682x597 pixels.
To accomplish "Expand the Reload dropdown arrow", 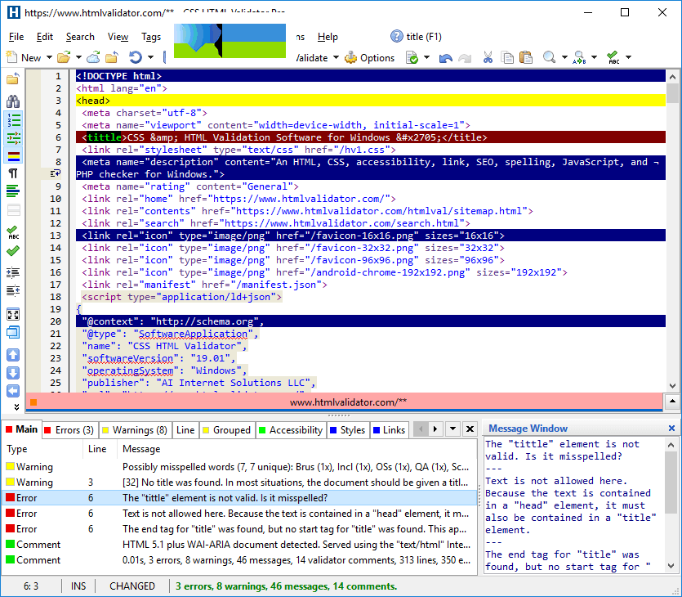I will click(150, 57).
